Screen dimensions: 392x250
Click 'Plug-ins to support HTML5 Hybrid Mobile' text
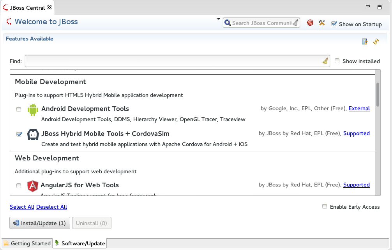[99, 95]
